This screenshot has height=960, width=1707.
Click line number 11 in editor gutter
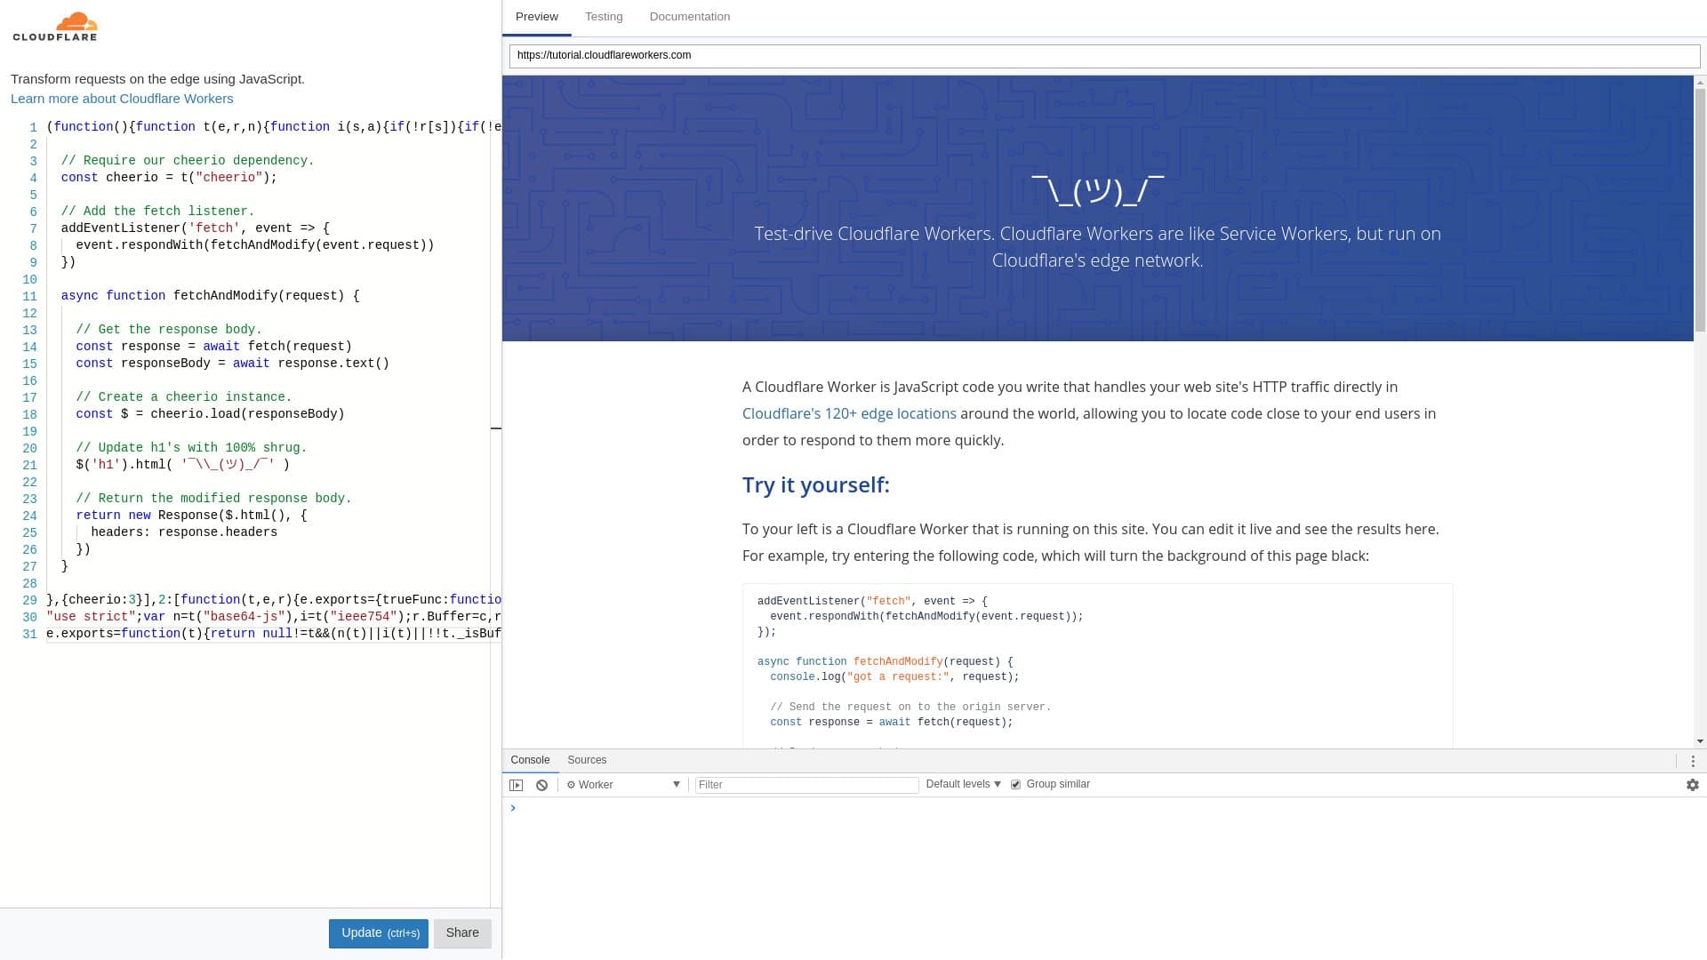pyautogui.click(x=30, y=297)
